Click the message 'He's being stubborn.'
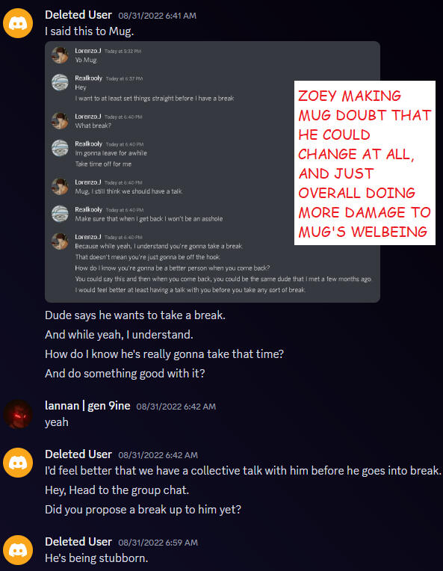This screenshot has width=443, height=571. [x=96, y=558]
